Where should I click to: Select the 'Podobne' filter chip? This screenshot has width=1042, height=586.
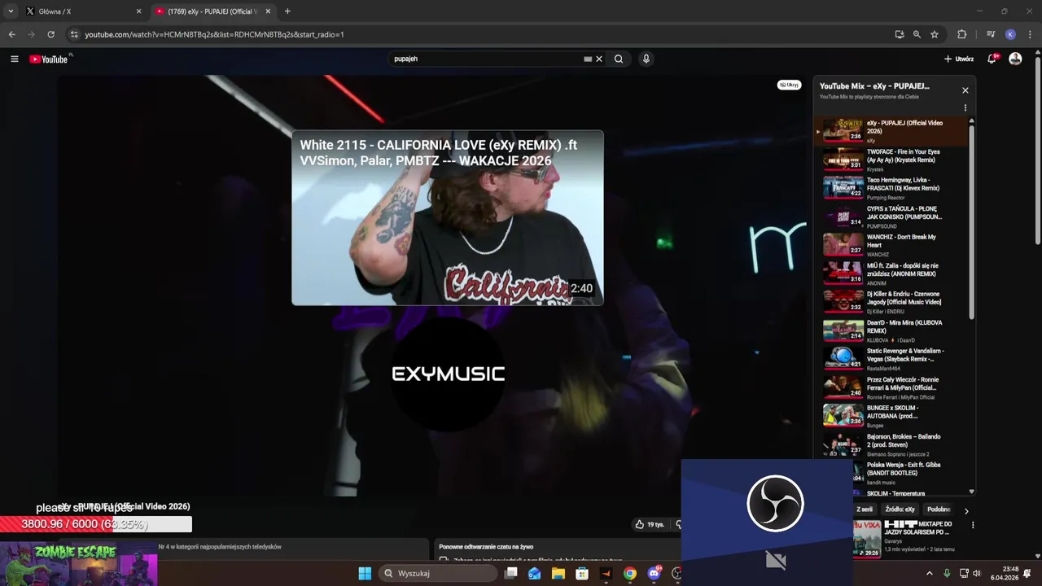939,509
